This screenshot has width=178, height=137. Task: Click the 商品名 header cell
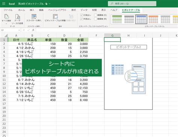pyautogui.click(x=32, y=40)
